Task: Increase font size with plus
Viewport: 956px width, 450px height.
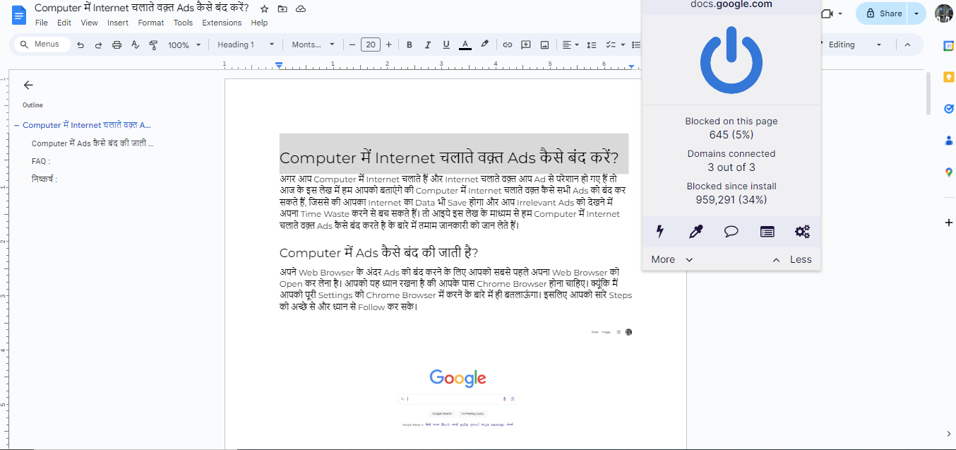Action: point(388,45)
